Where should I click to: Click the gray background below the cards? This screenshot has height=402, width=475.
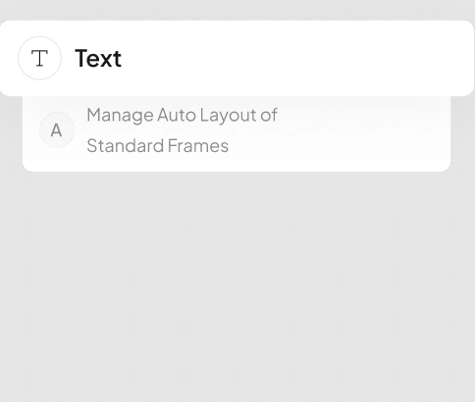237,284
